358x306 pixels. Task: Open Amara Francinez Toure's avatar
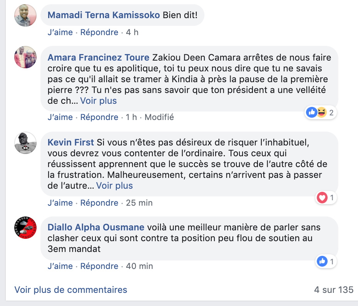point(25,57)
